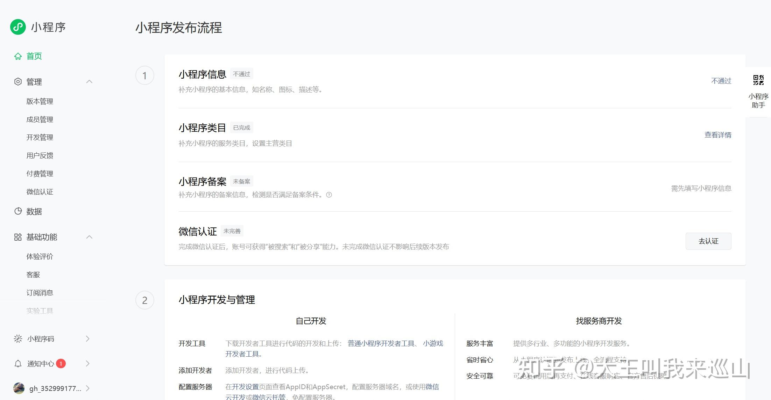Screen dimensions: 771x400
Task: Expand the 小程序码 arrow
Action: click(87, 339)
